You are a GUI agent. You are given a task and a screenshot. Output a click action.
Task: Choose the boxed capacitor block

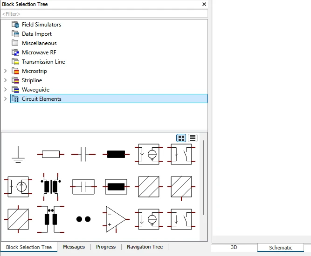(x=83, y=187)
